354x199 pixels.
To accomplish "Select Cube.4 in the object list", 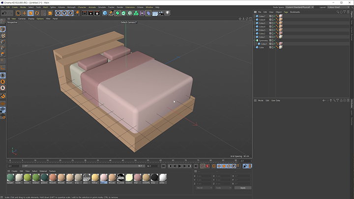I will (x=262, y=27).
